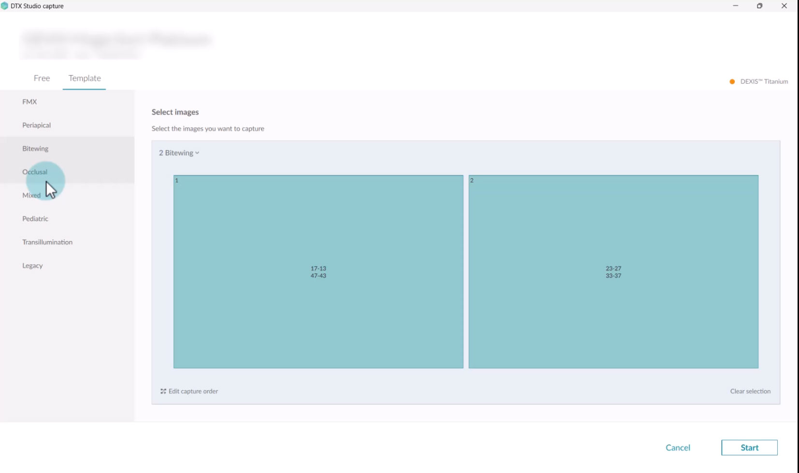This screenshot has height=473, width=799.
Task: Click the Edit capture order shuffle icon
Action: 163,391
